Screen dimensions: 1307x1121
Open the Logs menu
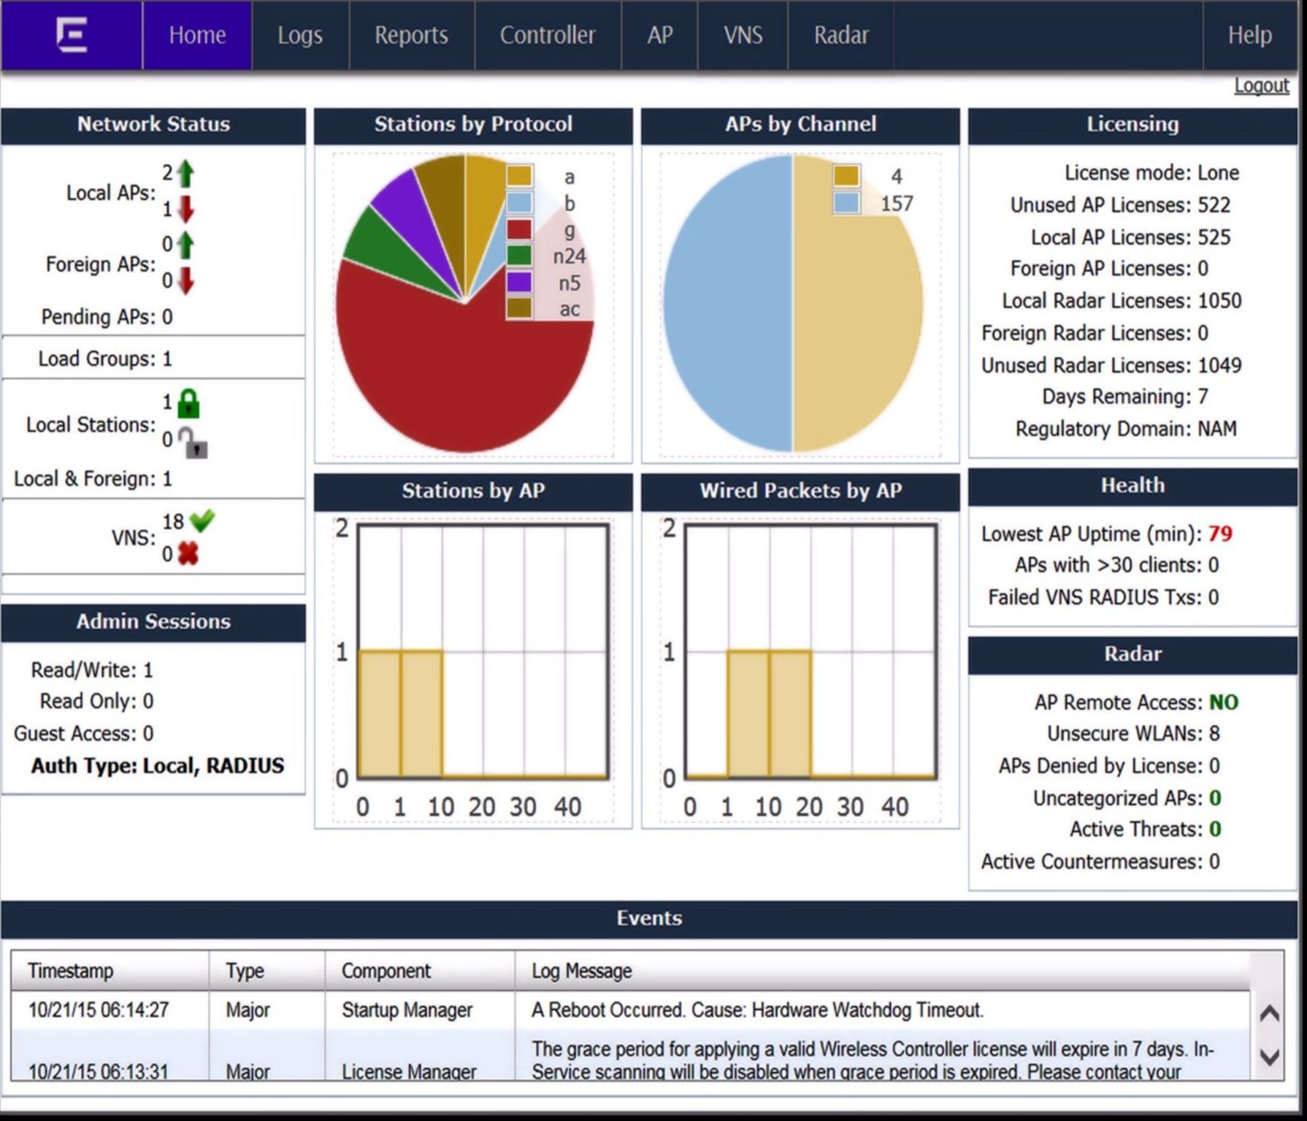(300, 35)
